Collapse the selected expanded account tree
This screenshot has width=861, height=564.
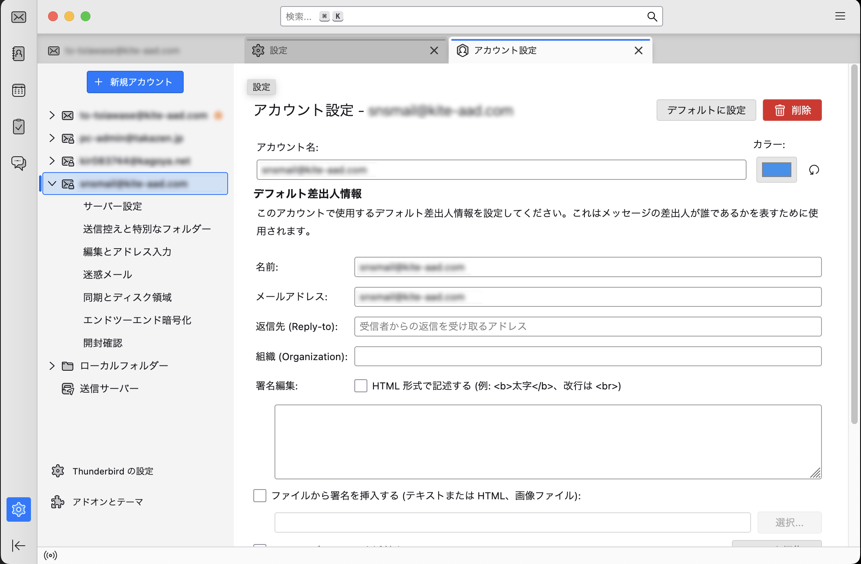(x=52, y=184)
